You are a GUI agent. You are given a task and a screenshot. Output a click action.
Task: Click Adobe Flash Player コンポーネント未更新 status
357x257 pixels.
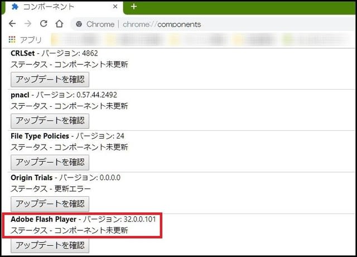pyautogui.click(x=91, y=231)
